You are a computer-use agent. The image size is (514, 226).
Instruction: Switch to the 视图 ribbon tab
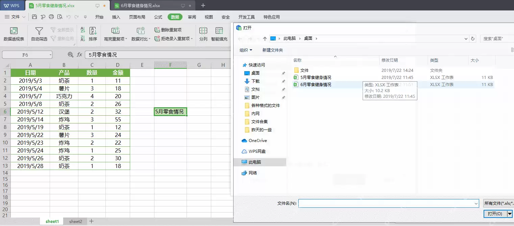coord(209,17)
